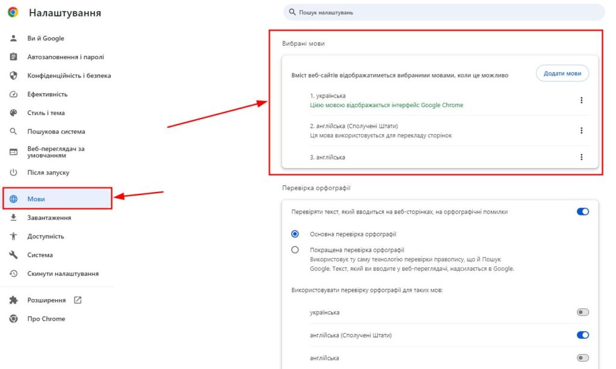Click the globe icon for Мови
Screen dimensions: 616x369
13,199
